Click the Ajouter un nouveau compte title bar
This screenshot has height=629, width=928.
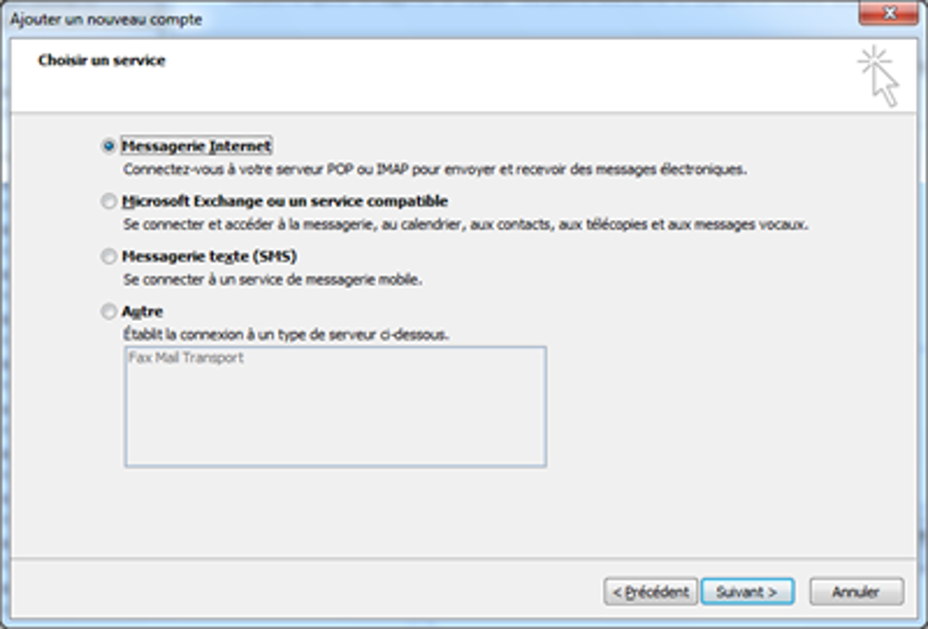click(x=371, y=18)
